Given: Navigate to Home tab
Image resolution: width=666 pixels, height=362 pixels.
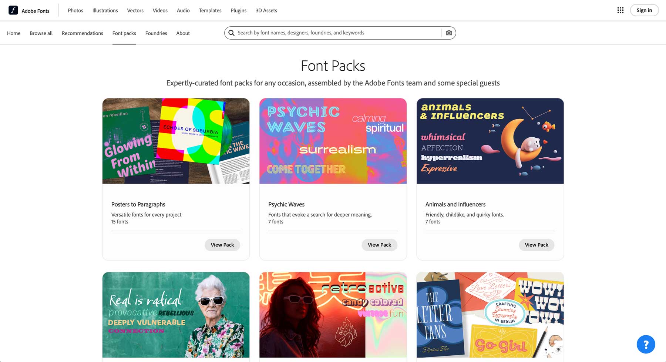Looking at the screenshot, I should coord(14,33).
